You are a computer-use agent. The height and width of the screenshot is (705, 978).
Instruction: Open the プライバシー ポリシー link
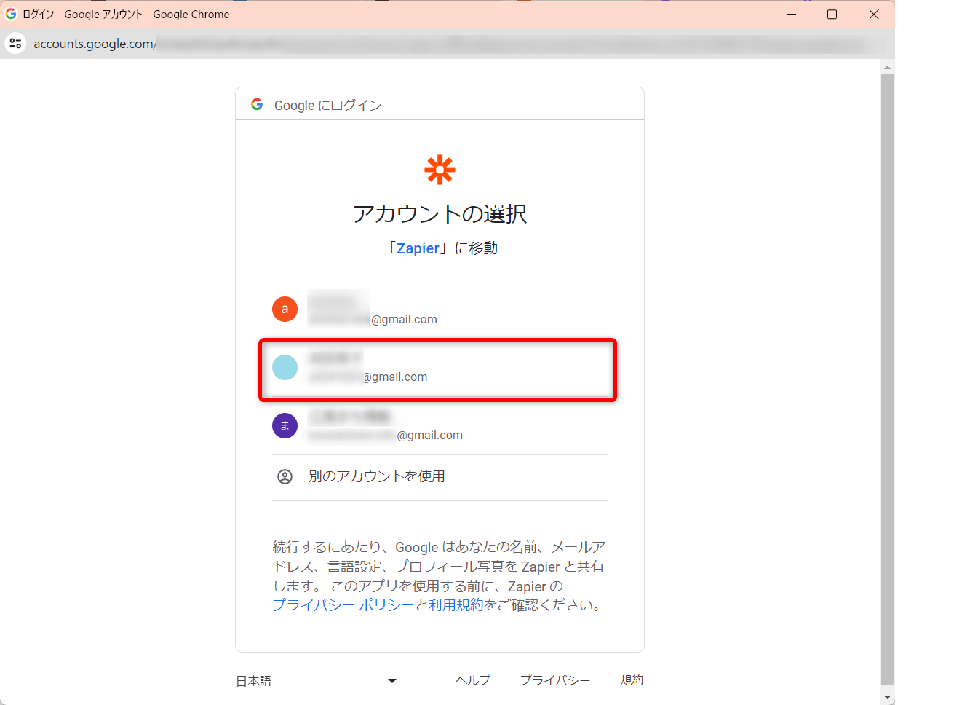(x=343, y=605)
